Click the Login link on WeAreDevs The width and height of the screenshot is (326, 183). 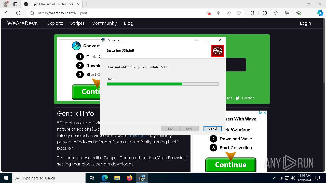pos(305,23)
